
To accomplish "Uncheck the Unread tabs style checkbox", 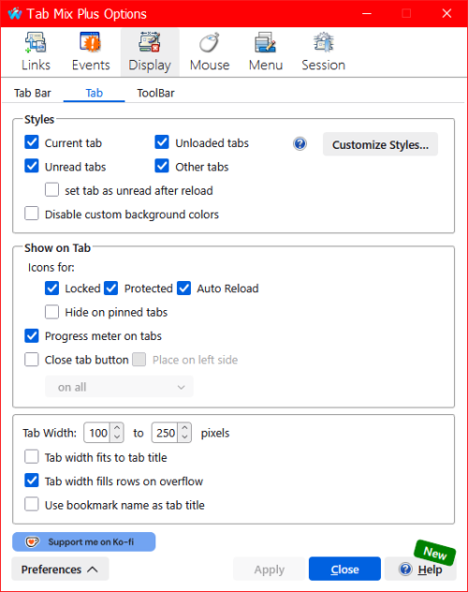I will [32, 166].
